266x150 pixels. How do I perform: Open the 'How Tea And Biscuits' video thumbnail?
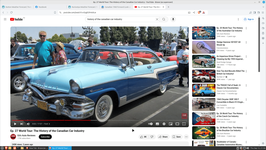(x=203, y=76)
